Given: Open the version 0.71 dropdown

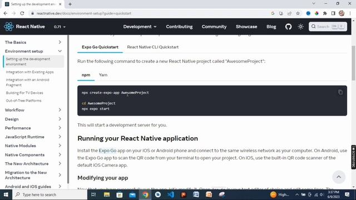Looking at the screenshot, I should pos(60,27).
